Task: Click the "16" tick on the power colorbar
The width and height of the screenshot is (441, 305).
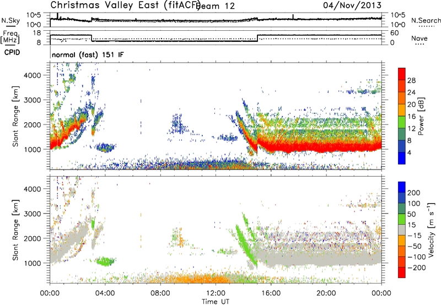Action: point(411,117)
